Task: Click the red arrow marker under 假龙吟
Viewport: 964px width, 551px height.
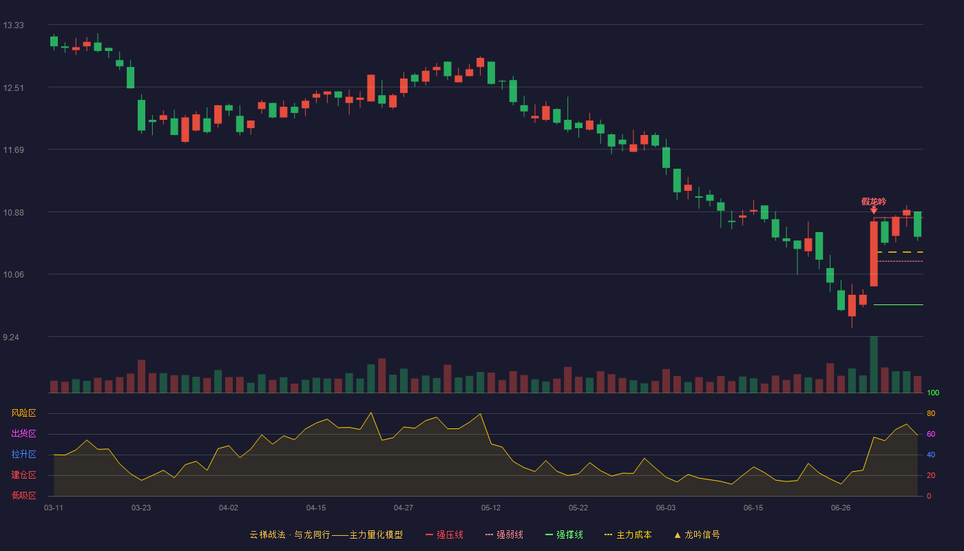Action: click(x=874, y=210)
